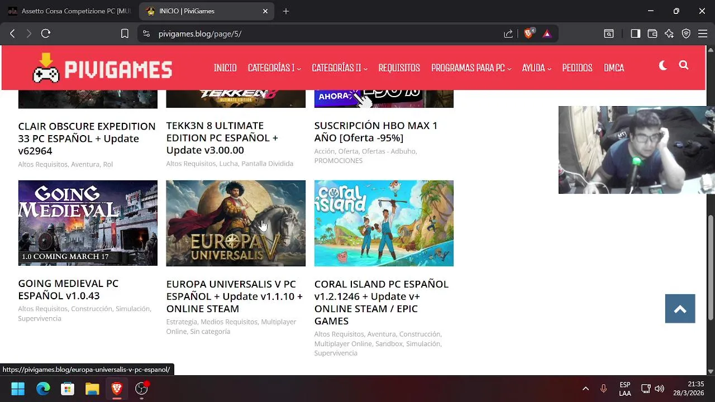
Task: Click the Lucha category tag
Action: 228,164
